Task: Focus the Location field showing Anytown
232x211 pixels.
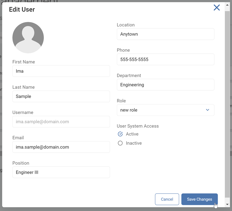Action: pyautogui.click(x=165, y=34)
